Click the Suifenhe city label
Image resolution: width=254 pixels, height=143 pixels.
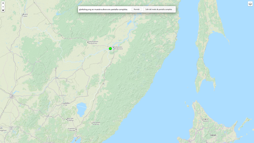click(70, 119)
